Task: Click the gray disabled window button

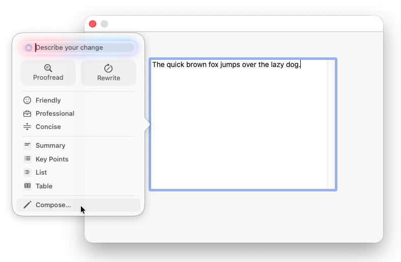Action: [104, 24]
